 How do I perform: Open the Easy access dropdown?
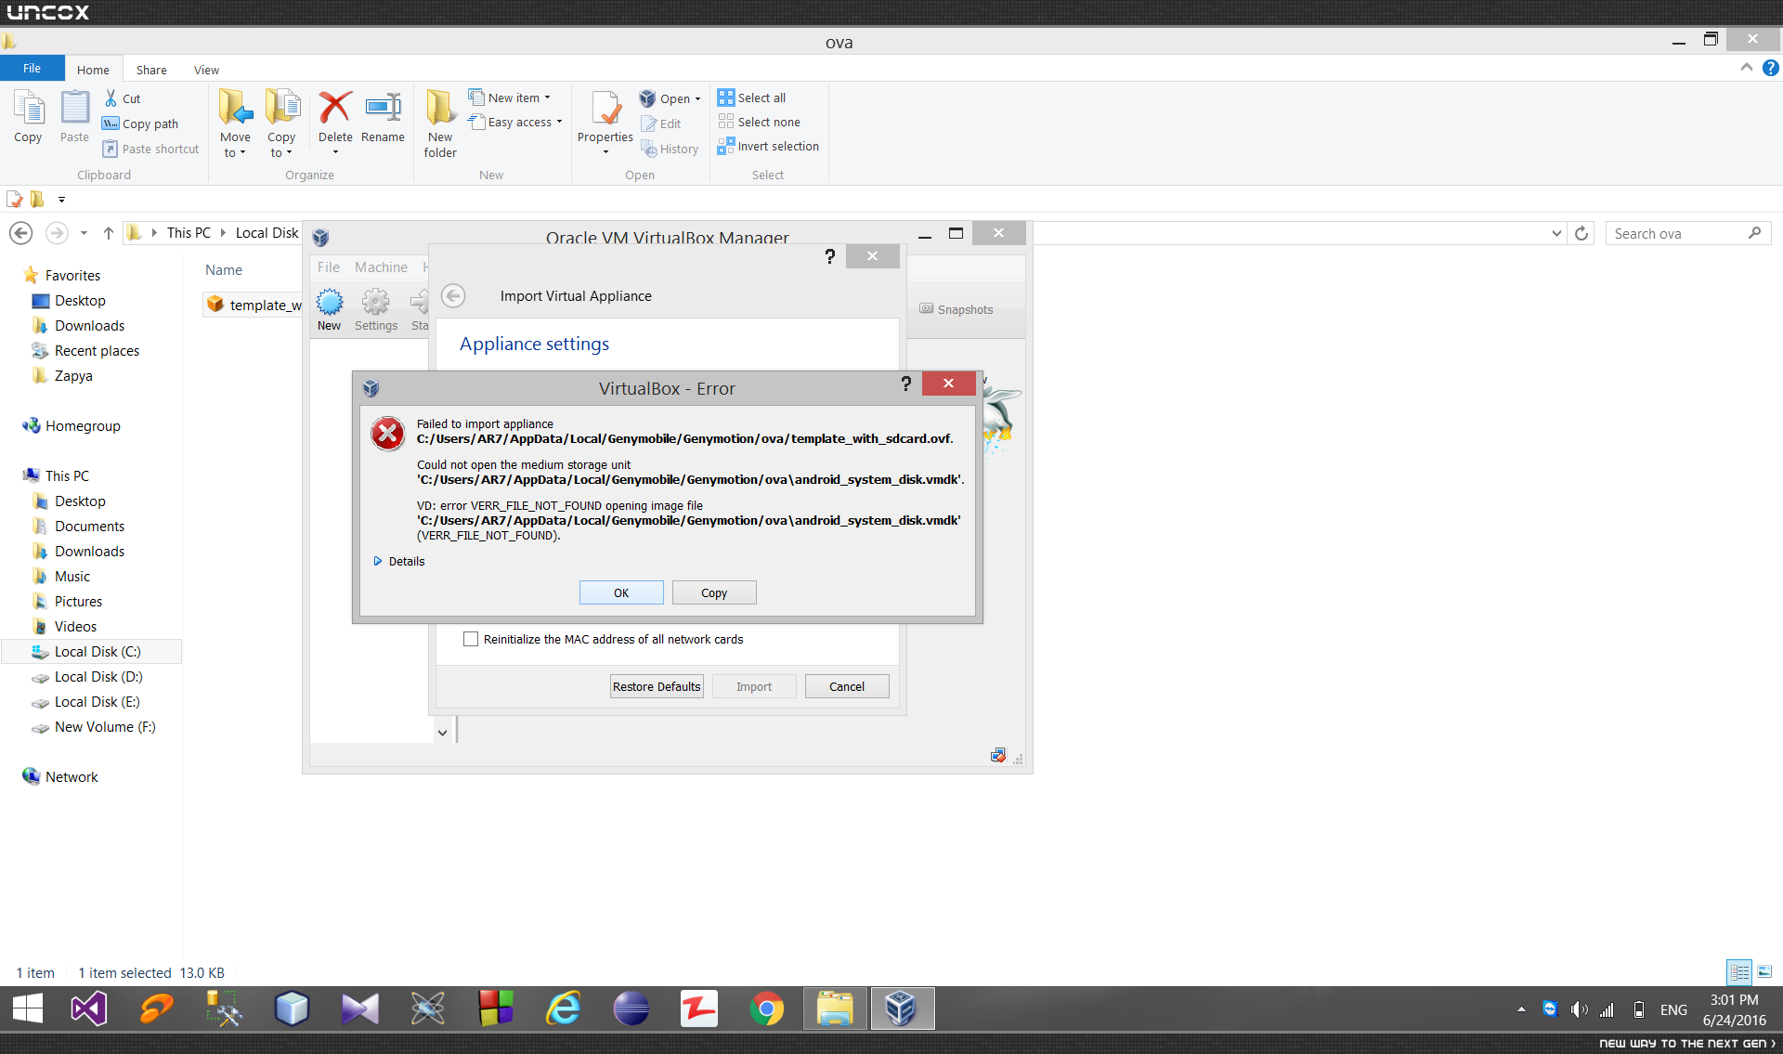515,122
